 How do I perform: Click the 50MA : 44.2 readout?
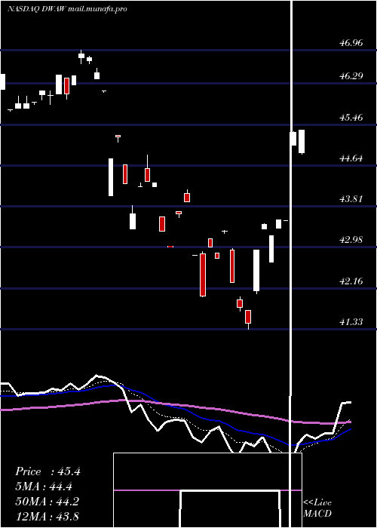pyautogui.click(x=48, y=502)
